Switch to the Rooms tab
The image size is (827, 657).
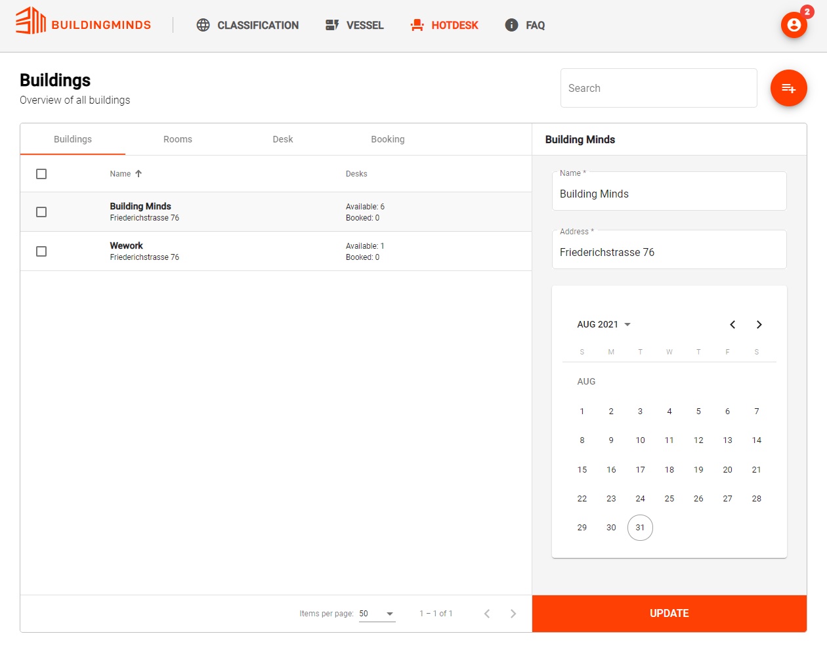[x=178, y=139]
